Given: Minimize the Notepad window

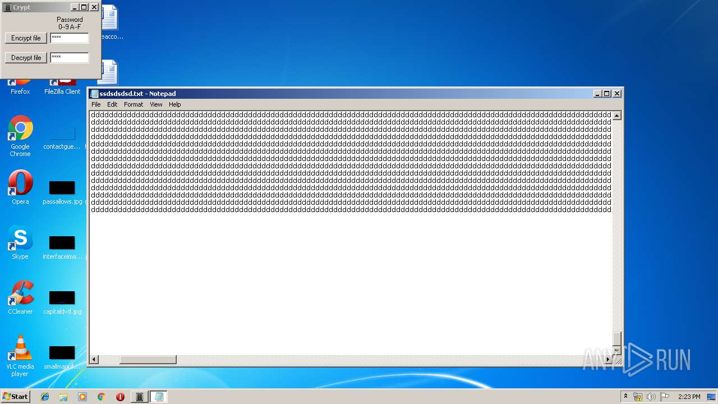Looking at the screenshot, I should pyautogui.click(x=597, y=94).
